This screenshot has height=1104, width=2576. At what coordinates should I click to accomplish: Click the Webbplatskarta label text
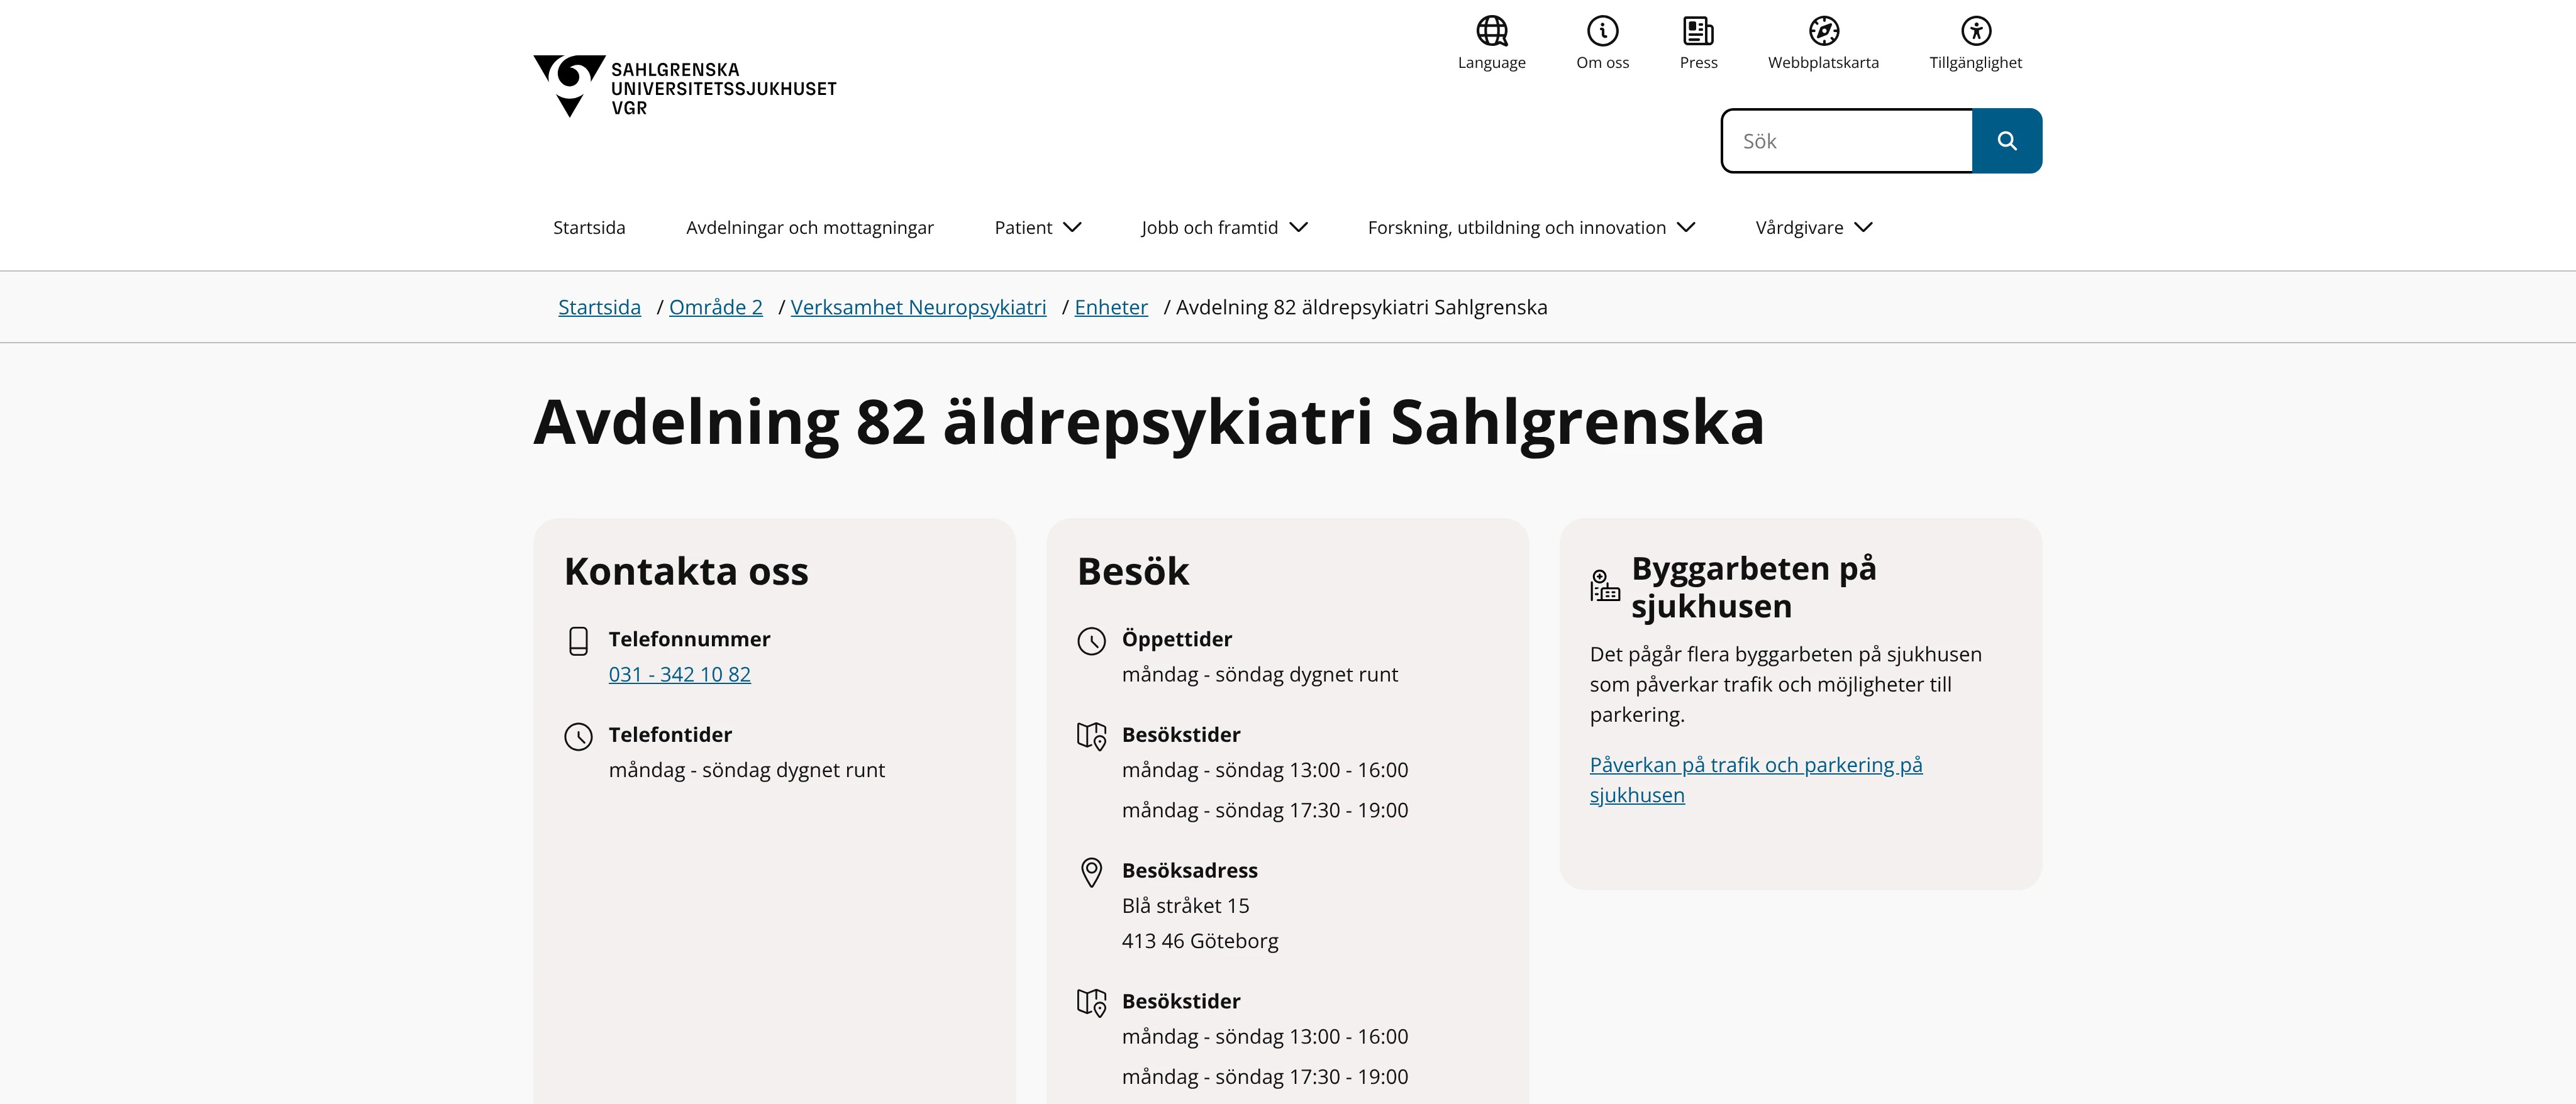click(x=1823, y=63)
